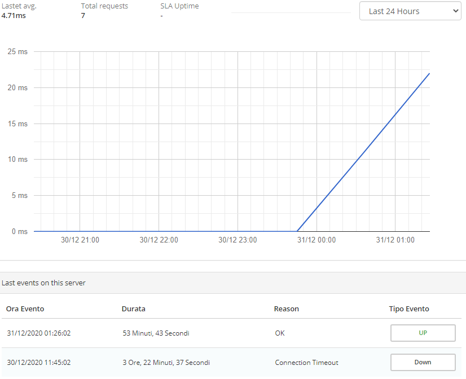Open the Last 24 Hours time range dropdown
Image resolution: width=466 pixels, height=379 pixels.
(410, 11)
